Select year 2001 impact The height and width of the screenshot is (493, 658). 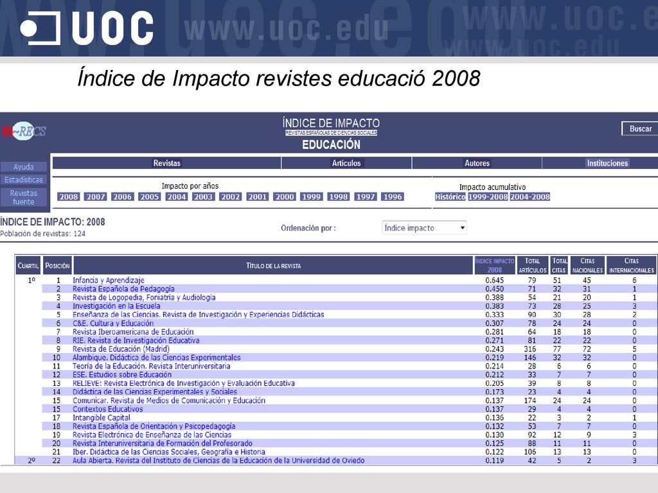[257, 196]
